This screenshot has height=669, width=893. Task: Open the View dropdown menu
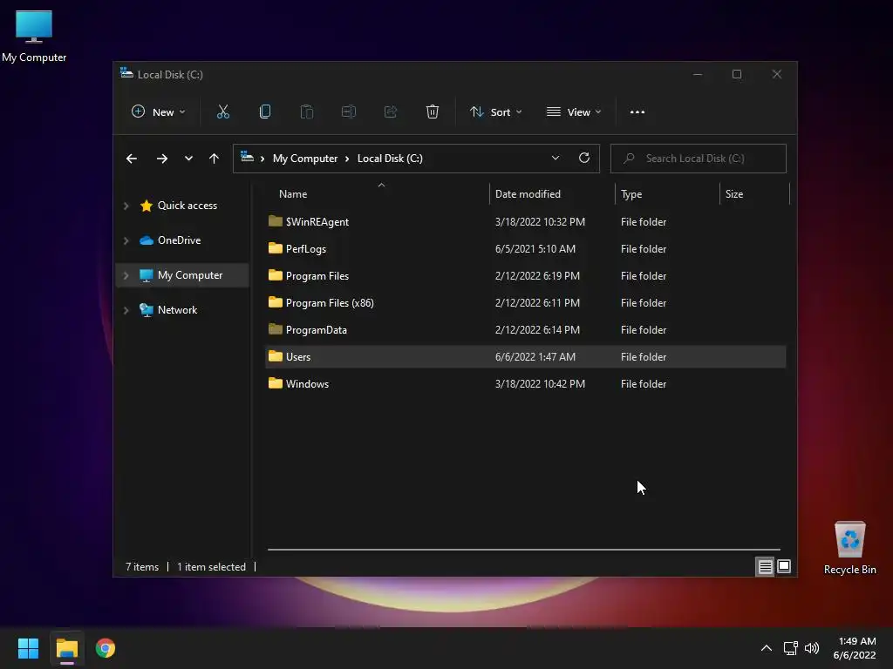point(574,112)
